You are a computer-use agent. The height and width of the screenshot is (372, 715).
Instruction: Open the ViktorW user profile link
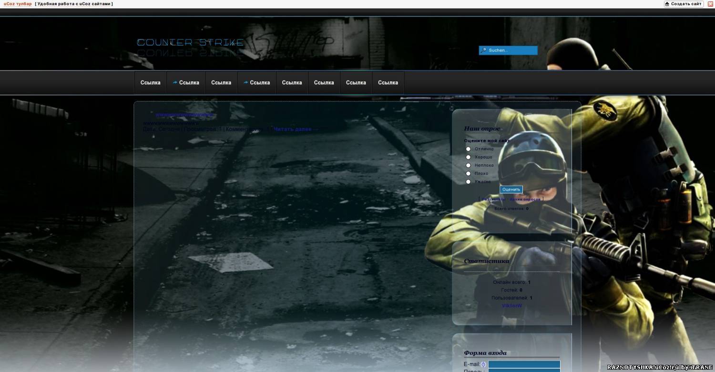coord(512,306)
